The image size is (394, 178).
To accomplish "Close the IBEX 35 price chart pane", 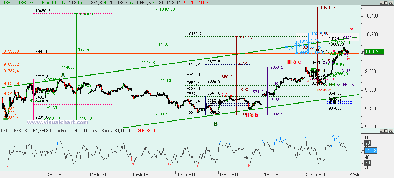I will click(391, 2).
